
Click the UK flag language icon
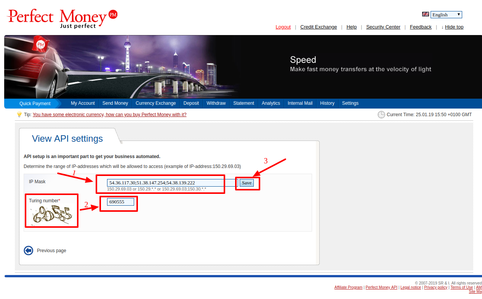pyautogui.click(x=426, y=14)
